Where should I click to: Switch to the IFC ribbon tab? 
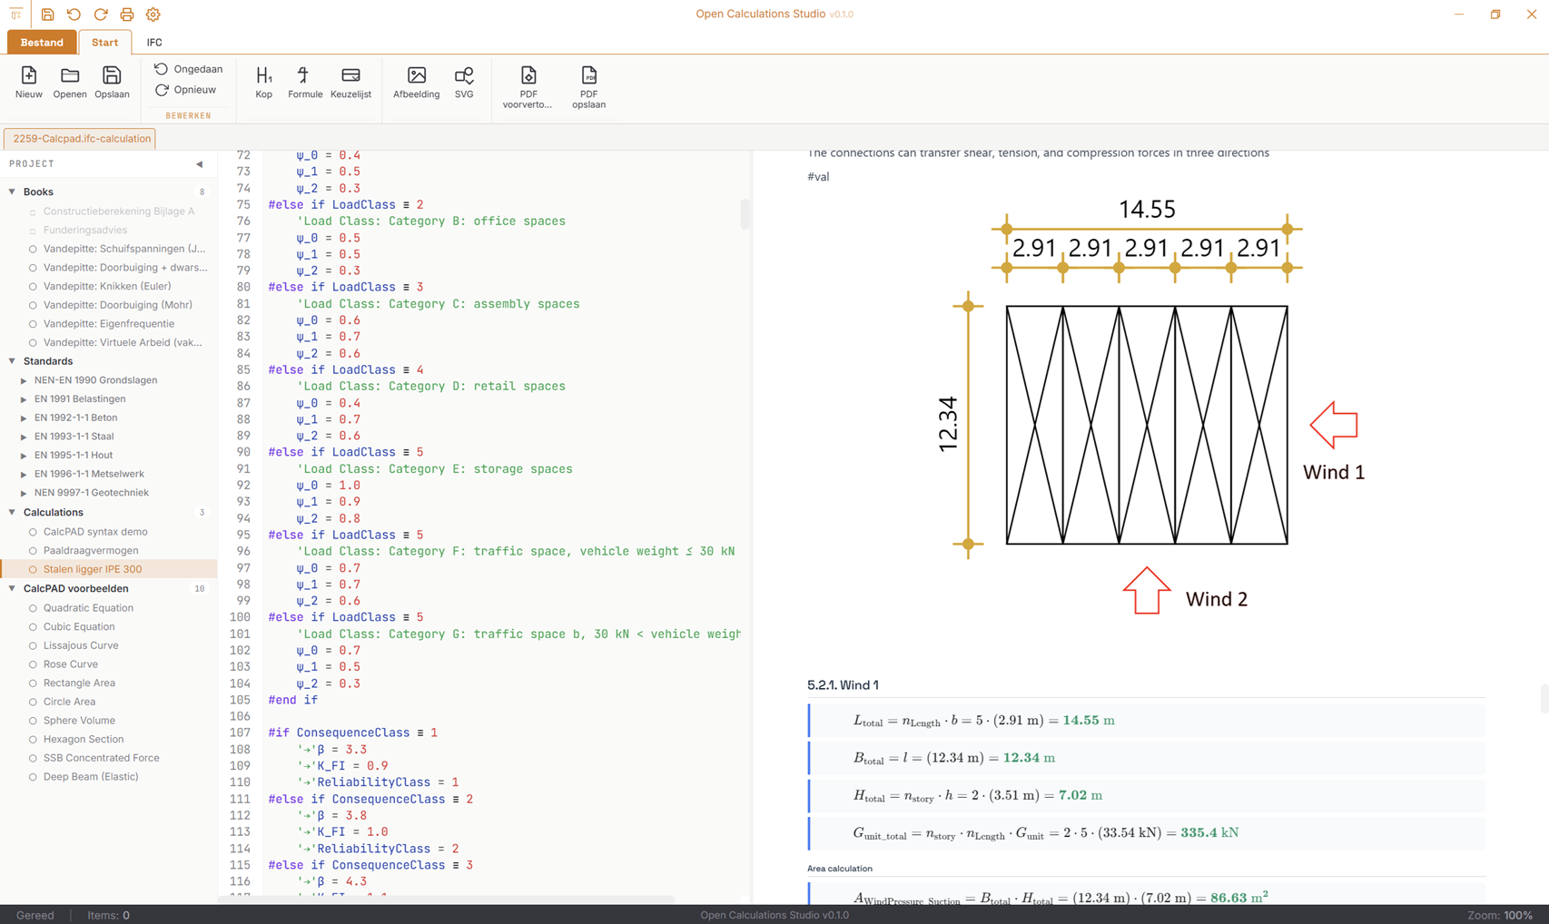coord(154,43)
